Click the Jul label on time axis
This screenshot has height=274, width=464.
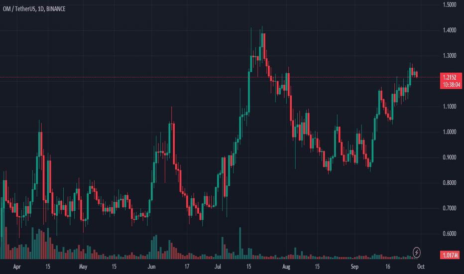pos(218,267)
